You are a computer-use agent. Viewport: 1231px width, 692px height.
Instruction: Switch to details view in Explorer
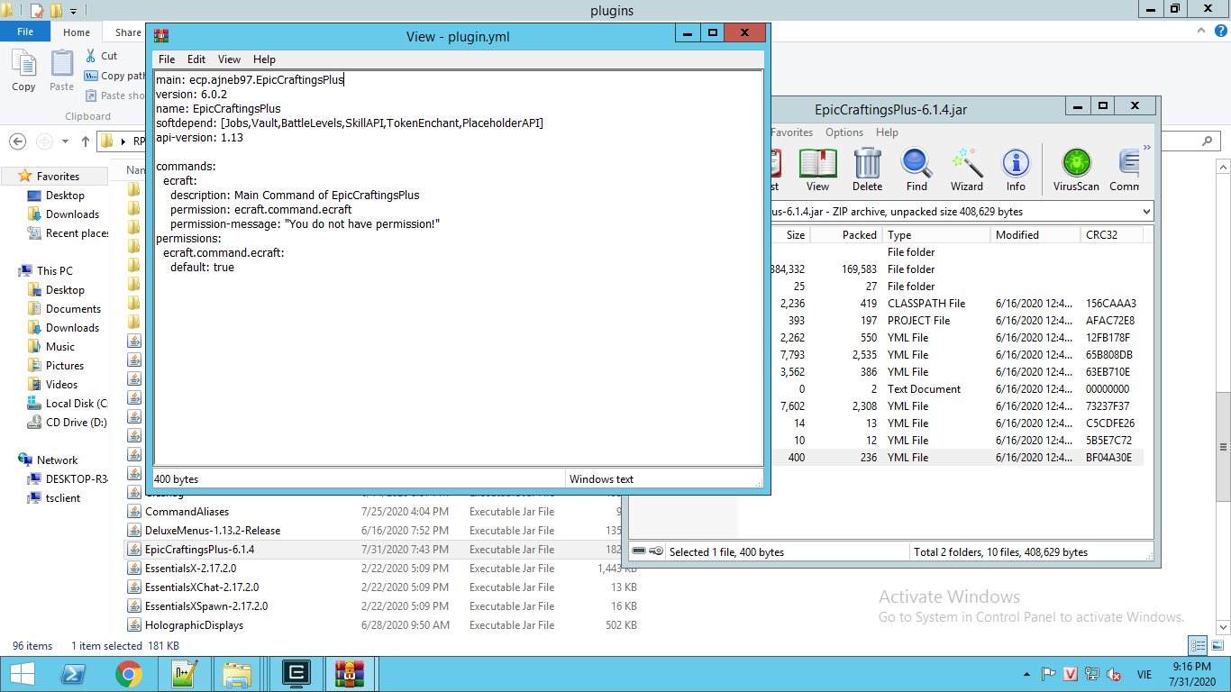click(x=1198, y=645)
